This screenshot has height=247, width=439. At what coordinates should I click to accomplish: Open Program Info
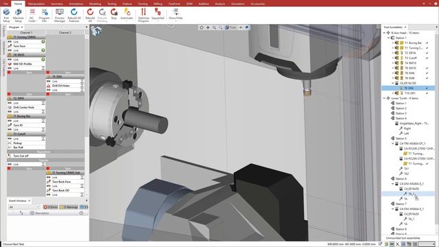44,15
